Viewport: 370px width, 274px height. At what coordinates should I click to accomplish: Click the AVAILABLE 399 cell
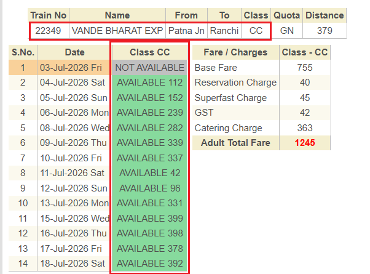tap(149, 218)
